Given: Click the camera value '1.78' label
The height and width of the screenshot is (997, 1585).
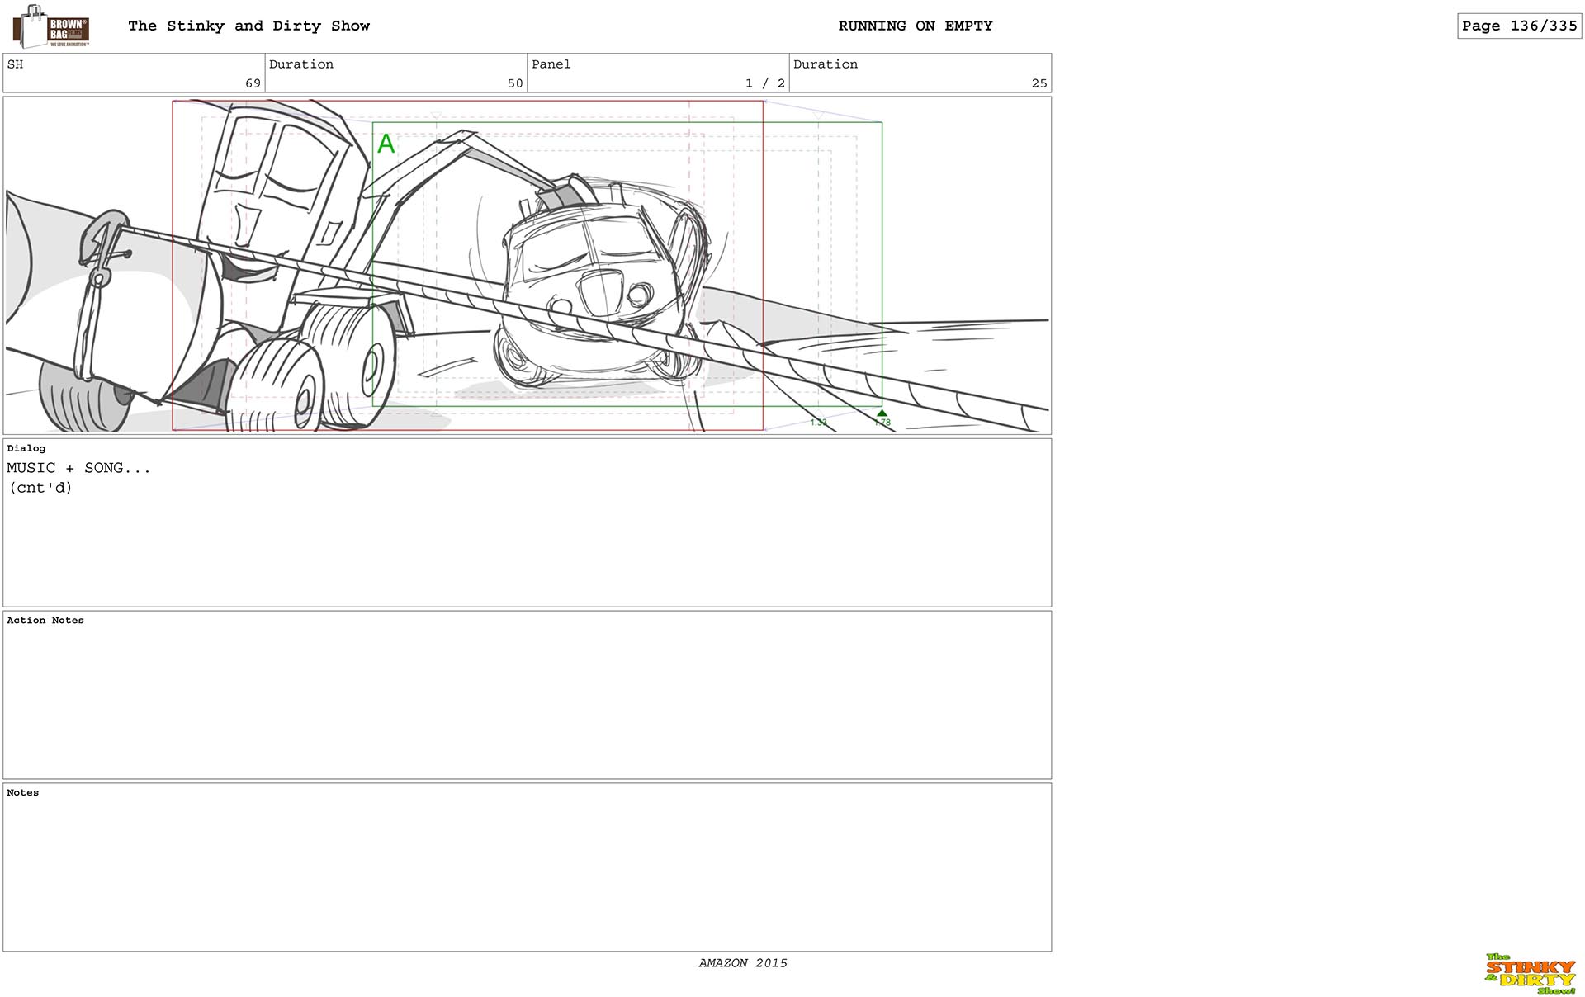Looking at the screenshot, I should tap(882, 423).
